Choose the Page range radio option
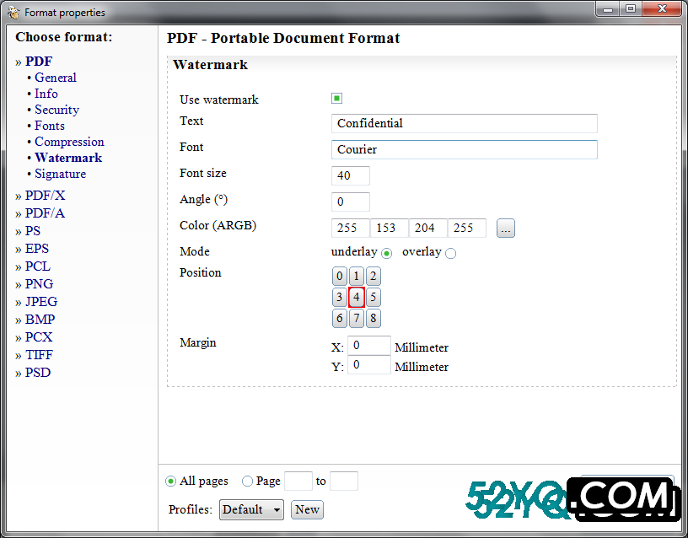The width and height of the screenshot is (688, 538). pos(248,482)
